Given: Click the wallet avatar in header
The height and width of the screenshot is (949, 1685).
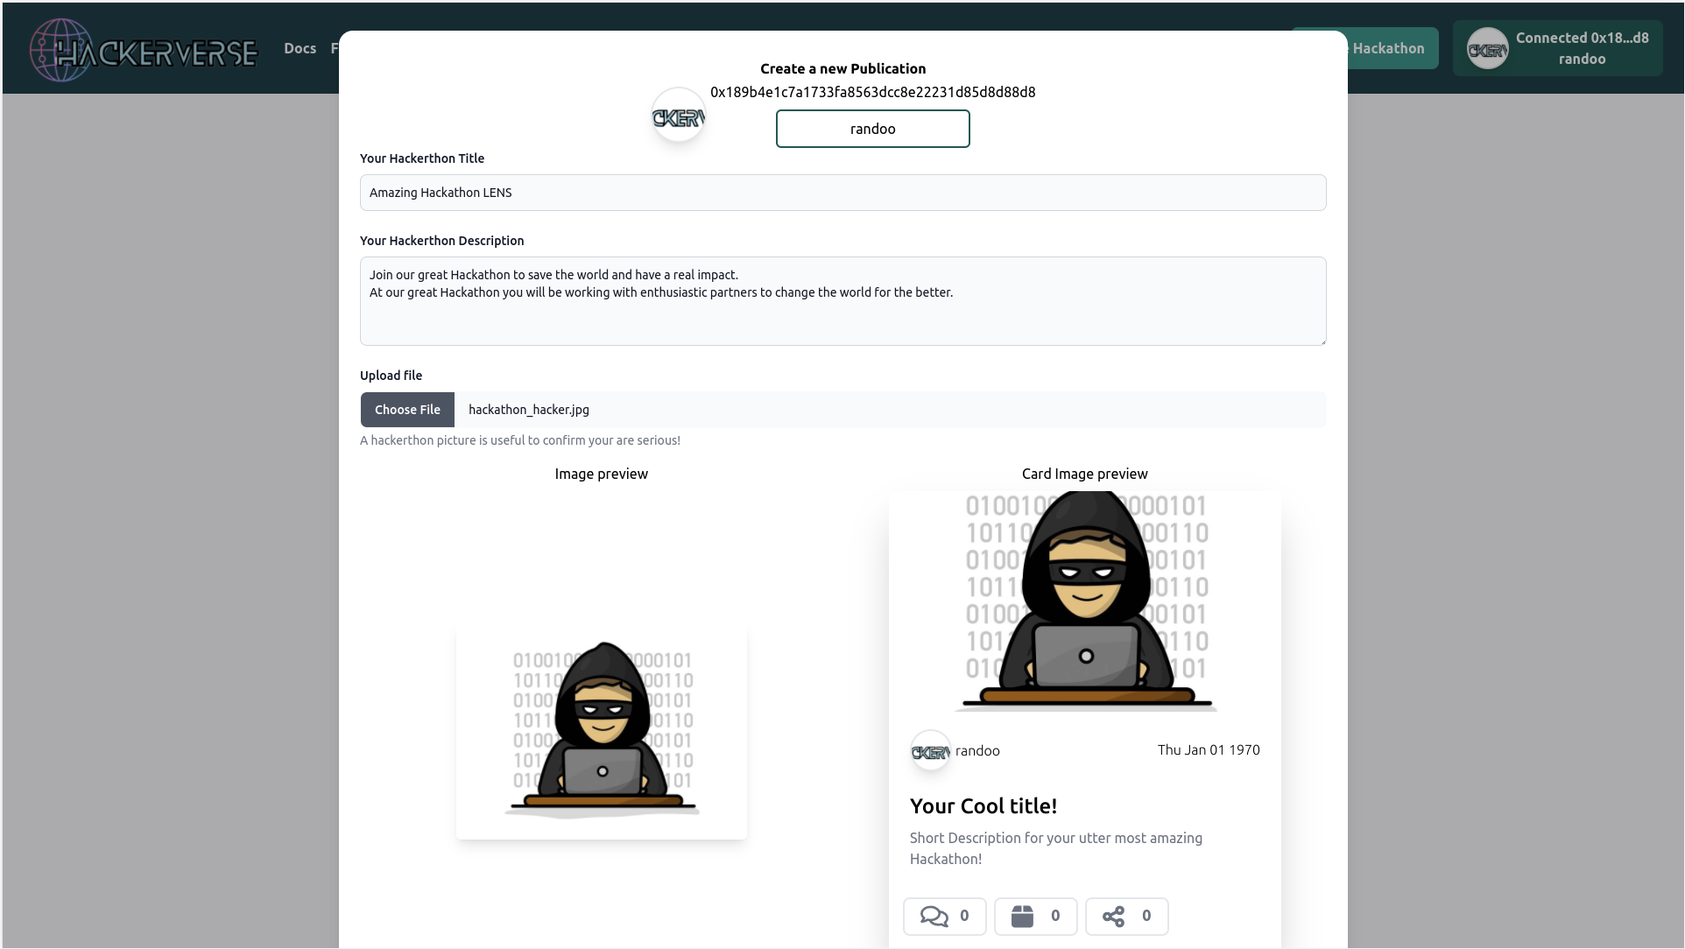Looking at the screenshot, I should click(x=1487, y=49).
